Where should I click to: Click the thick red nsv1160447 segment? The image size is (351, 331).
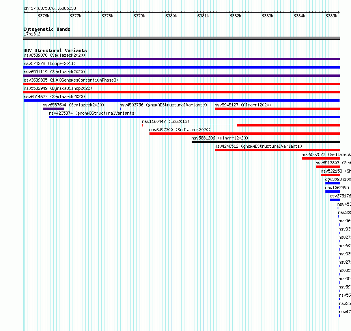(289, 125)
